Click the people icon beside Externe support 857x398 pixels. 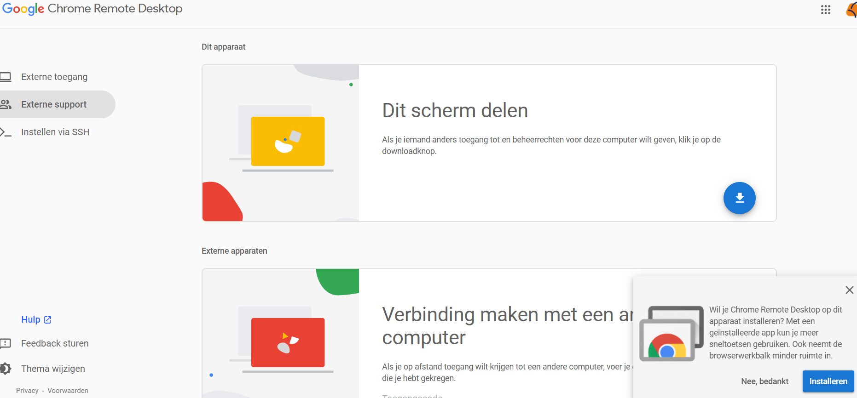[x=6, y=104]
